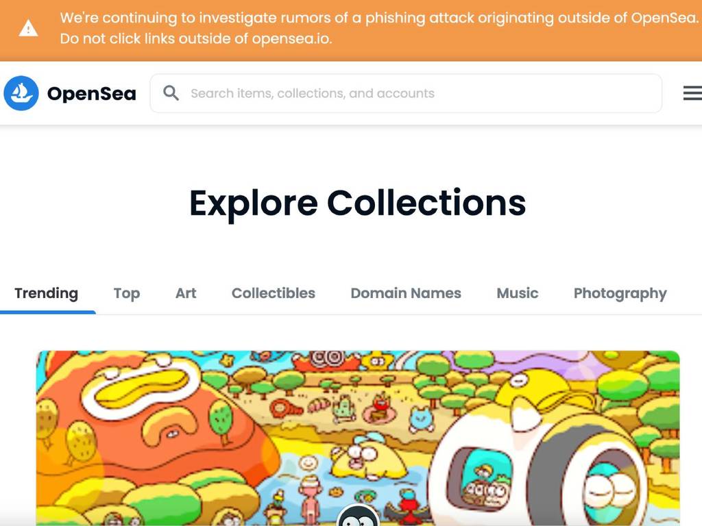This screenshot has width=702, height=526.
Task: Open the hamburger menu icon
Action: coord(692,93)
